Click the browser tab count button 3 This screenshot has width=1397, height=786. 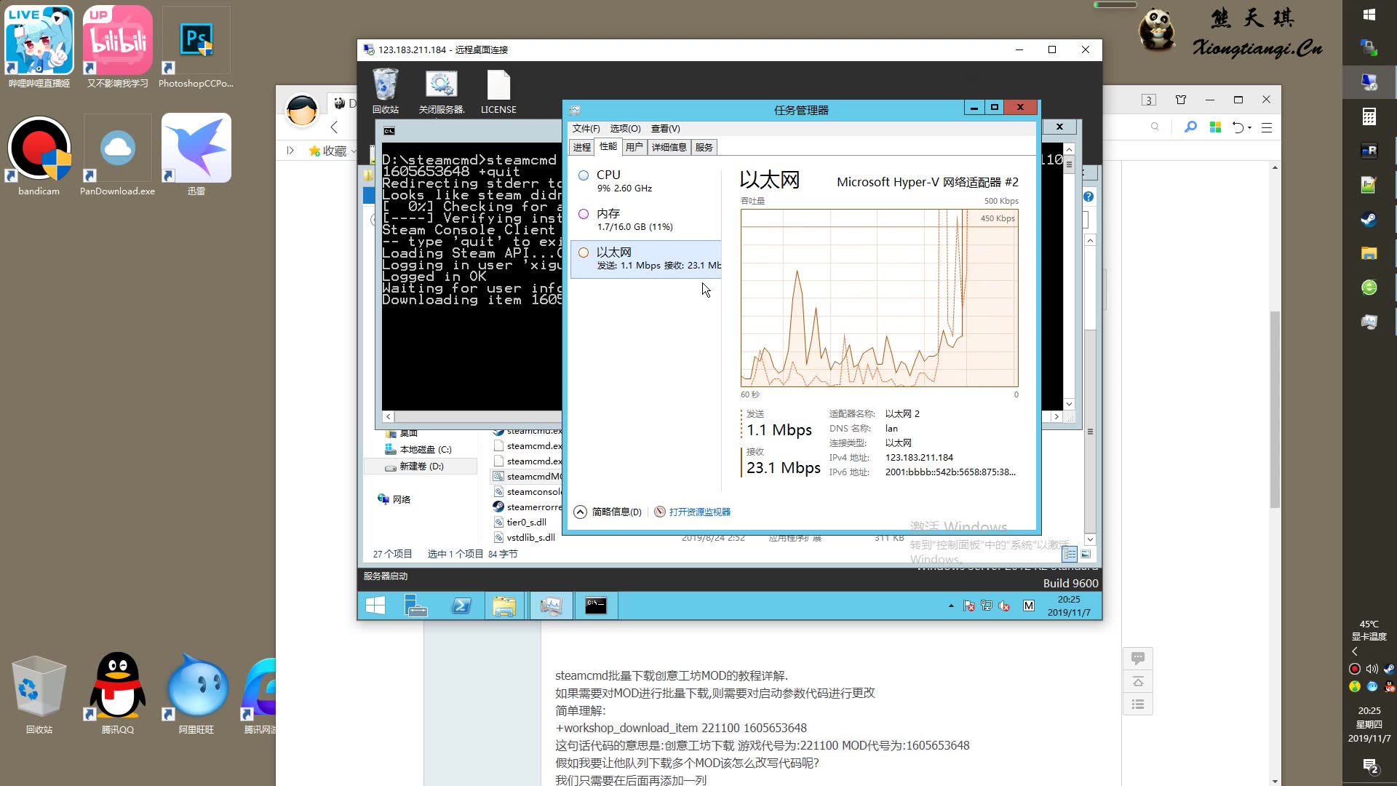1148,100
